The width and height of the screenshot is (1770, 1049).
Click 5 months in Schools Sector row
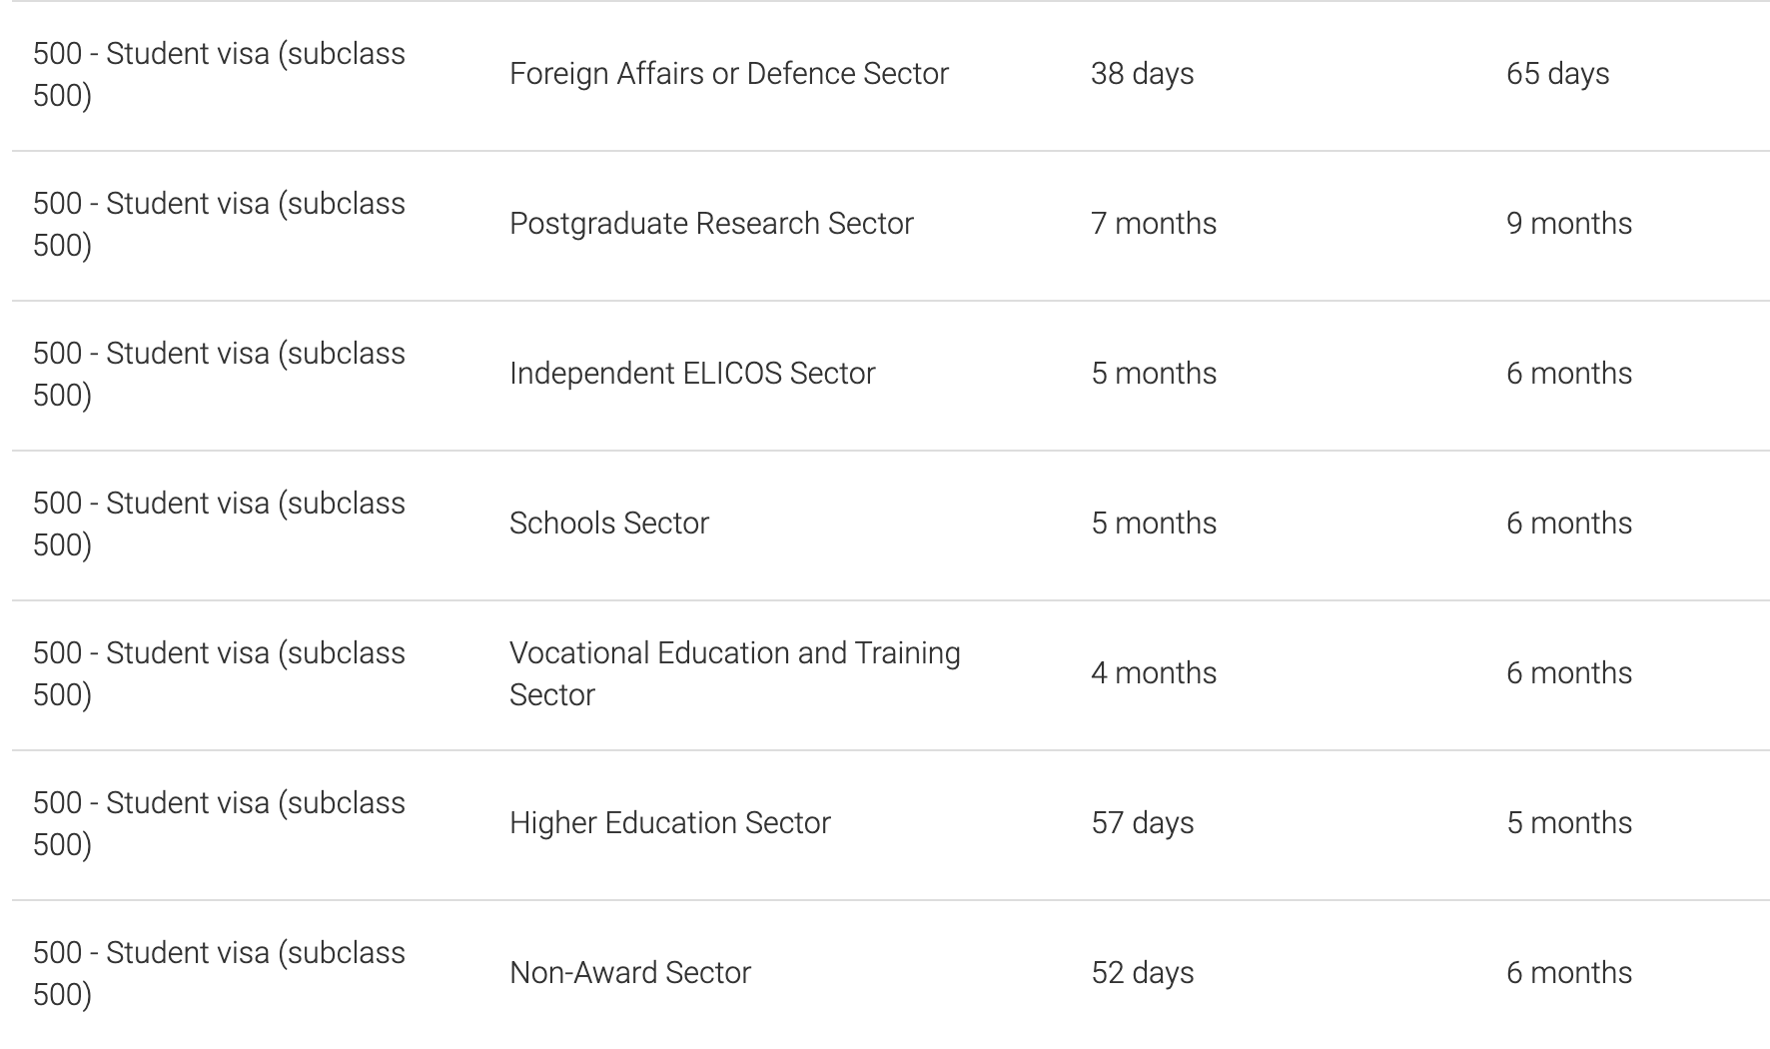click(1154, 524)
